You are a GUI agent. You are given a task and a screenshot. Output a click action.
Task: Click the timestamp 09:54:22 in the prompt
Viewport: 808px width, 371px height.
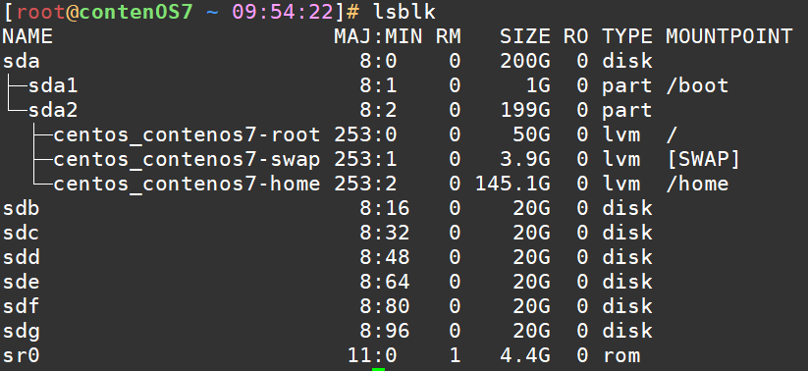point(283,12)
